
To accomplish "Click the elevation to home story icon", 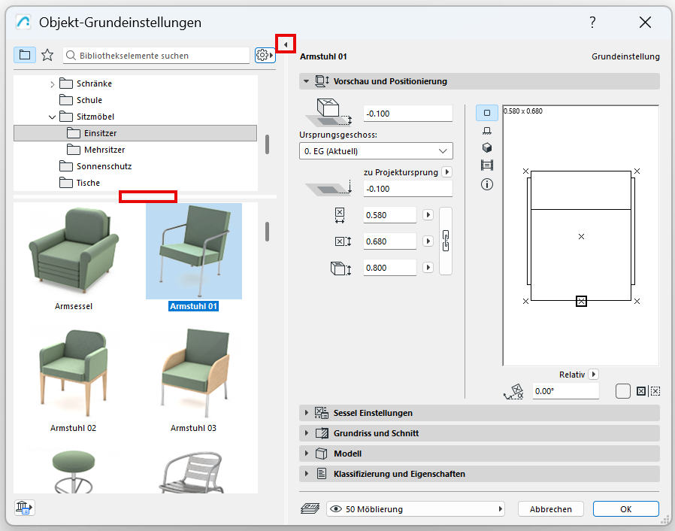I will 328,113.
